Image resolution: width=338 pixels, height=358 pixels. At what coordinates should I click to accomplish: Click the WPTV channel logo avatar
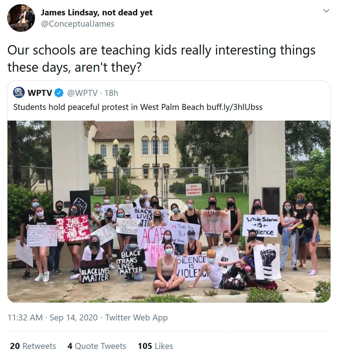(19, 93)
